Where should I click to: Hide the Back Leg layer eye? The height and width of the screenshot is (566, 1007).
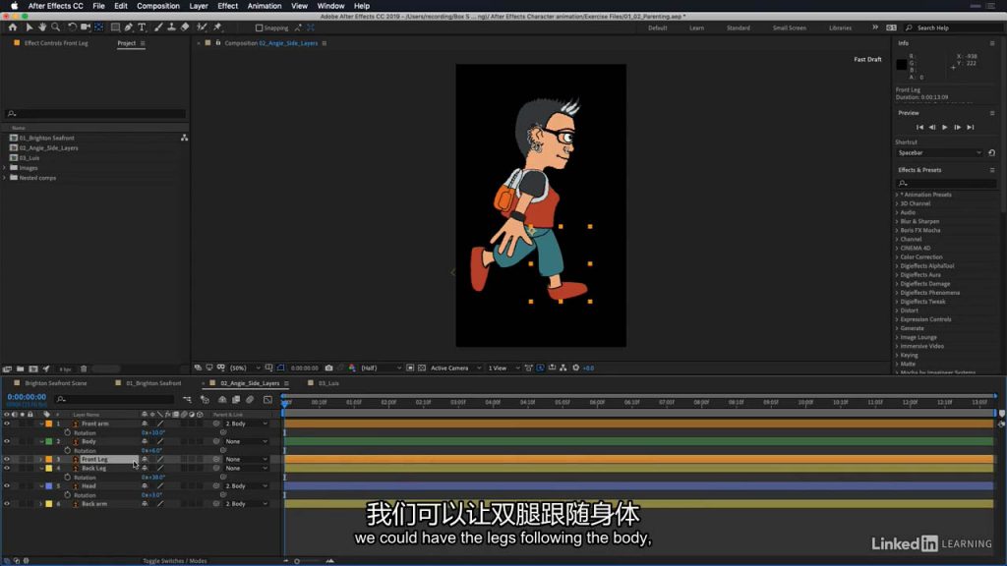[x=7, y=469]
